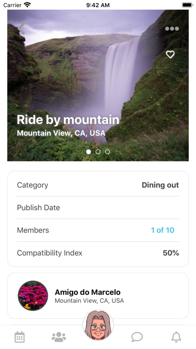Tap the Ride by mountain title

pos(68,120)
